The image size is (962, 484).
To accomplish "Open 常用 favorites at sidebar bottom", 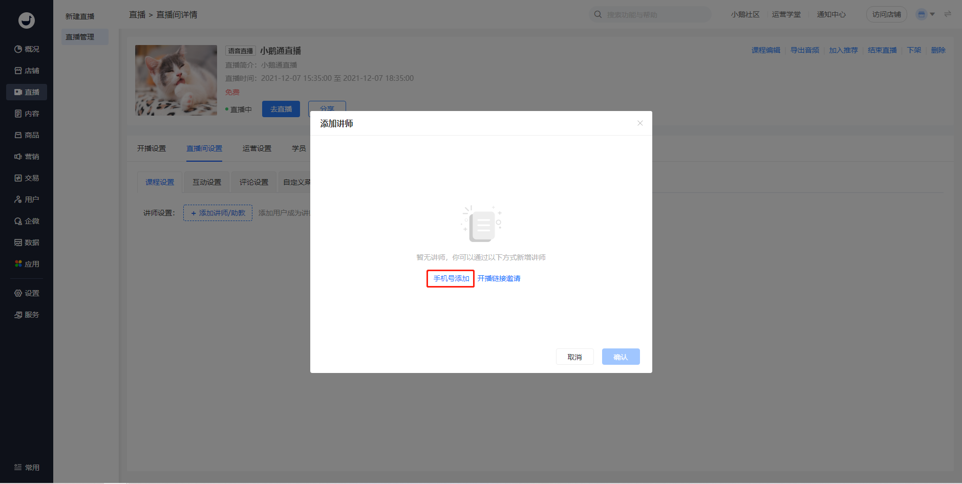I will click(27, 468).
